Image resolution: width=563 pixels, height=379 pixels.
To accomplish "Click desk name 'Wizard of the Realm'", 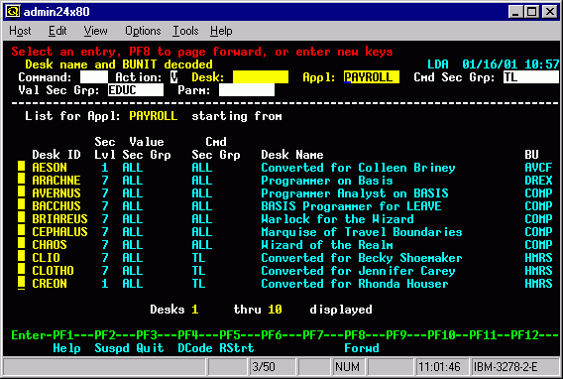I will (327, 245).
